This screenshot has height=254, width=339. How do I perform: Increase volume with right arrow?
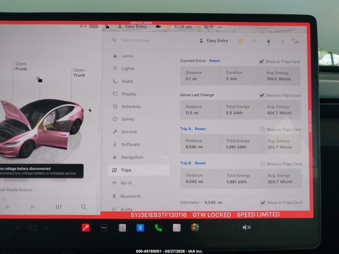coord(261,227)
